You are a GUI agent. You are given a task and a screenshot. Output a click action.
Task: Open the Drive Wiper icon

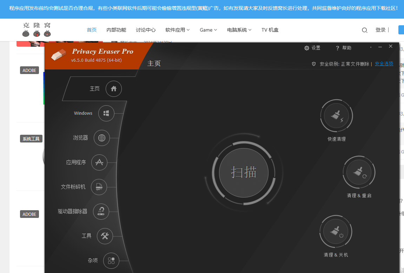pos(101,212)
